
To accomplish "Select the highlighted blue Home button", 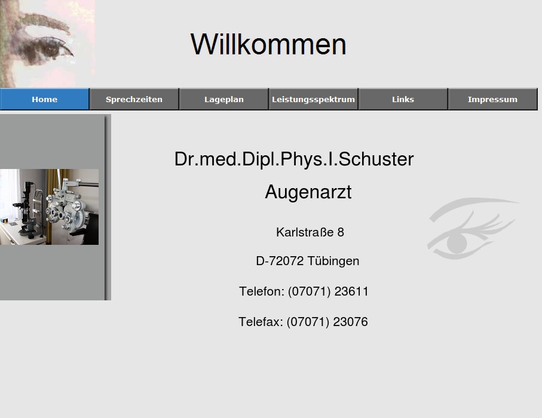I will click(45, 99).
